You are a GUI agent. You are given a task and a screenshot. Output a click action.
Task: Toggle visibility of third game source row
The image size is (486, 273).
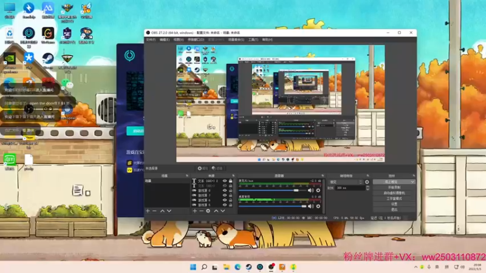(x=225, y=200)
